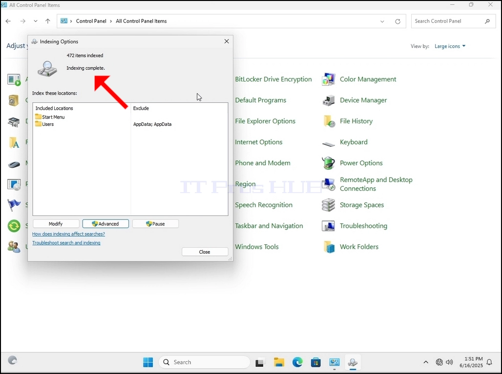Viewport: 502px width, 374px height.
Task: Open Microsoft Store from the taskbar
Action: (x=315, y=362)
